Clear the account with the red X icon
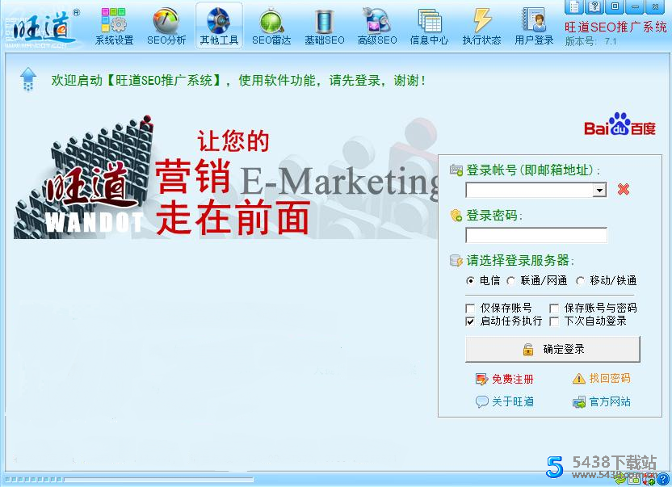This screenshot has height=487, width=672. (x=624, y=189)
